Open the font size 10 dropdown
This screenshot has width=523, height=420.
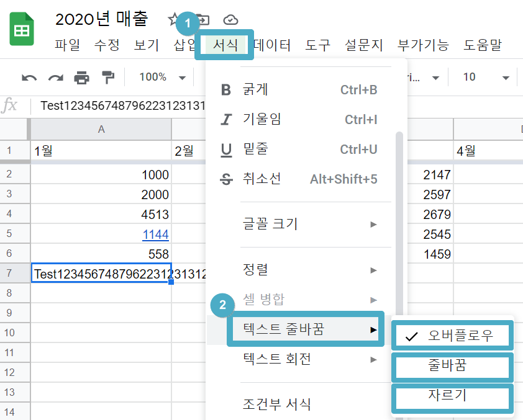(x=486, y=78)
